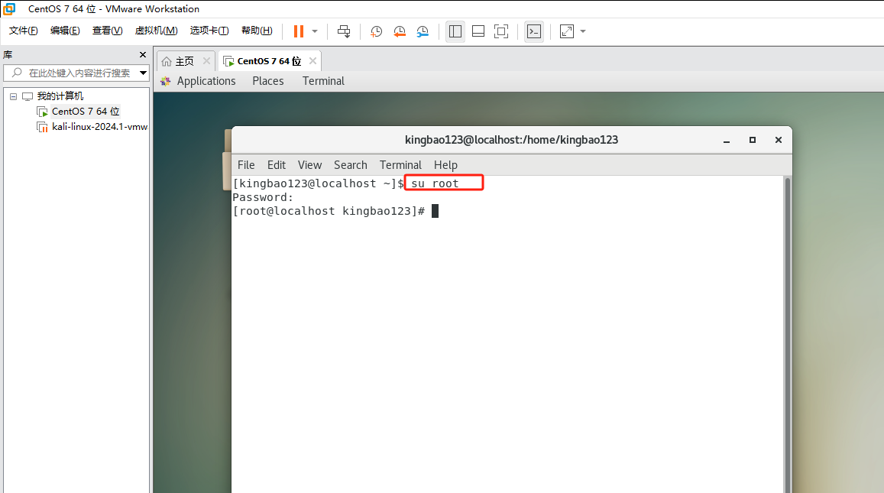Open the power options dropdown arrow
Screen dimensions: 884x493
coord(315,31)
